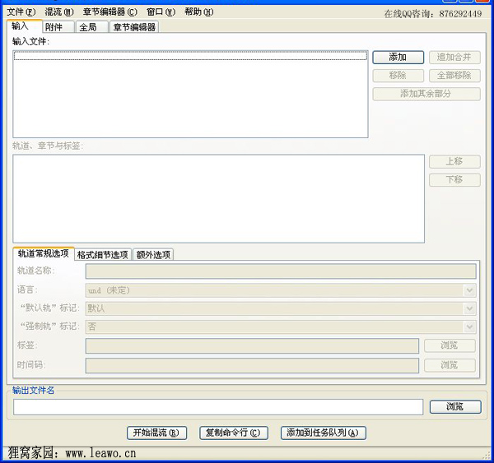
Task: Expand the "默认轨"标记 dropdown
Action: click(x=281, y=308)
